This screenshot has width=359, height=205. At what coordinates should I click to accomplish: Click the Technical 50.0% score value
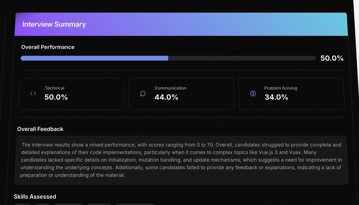[x=56, y=97]
